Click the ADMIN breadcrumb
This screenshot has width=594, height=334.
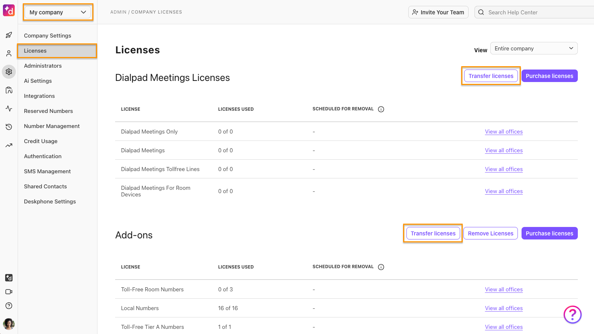tap(118, 12)
